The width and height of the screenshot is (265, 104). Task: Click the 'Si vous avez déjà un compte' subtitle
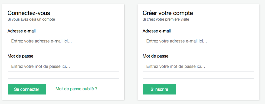click(x=31, y=19)
